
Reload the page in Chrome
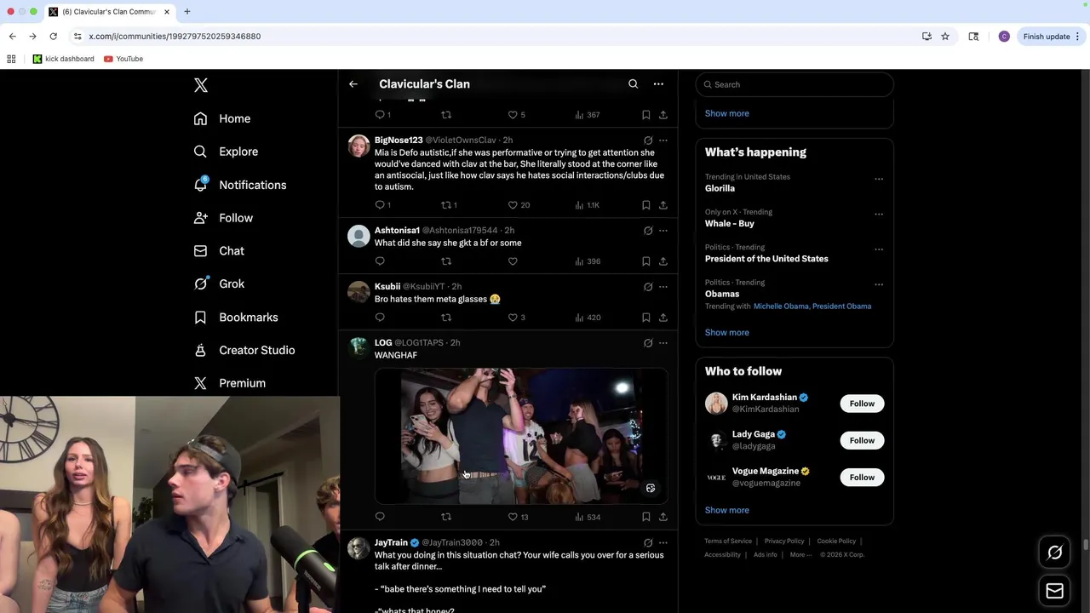point(53,37)
